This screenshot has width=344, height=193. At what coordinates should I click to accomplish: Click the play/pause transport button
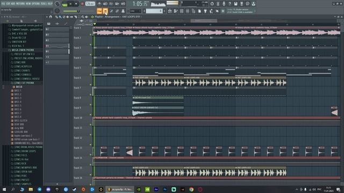[70, 4]
